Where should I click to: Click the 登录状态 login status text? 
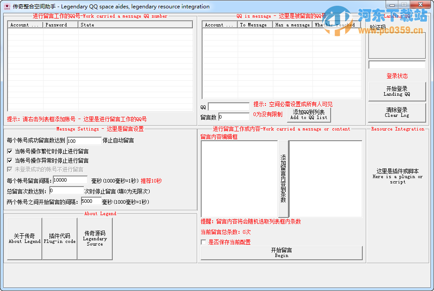(397, 76)
